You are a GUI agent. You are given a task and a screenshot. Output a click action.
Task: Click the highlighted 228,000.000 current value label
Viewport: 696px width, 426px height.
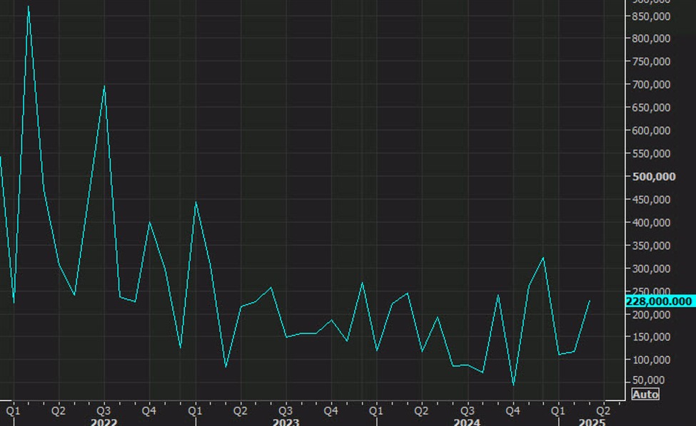(659, 301)
